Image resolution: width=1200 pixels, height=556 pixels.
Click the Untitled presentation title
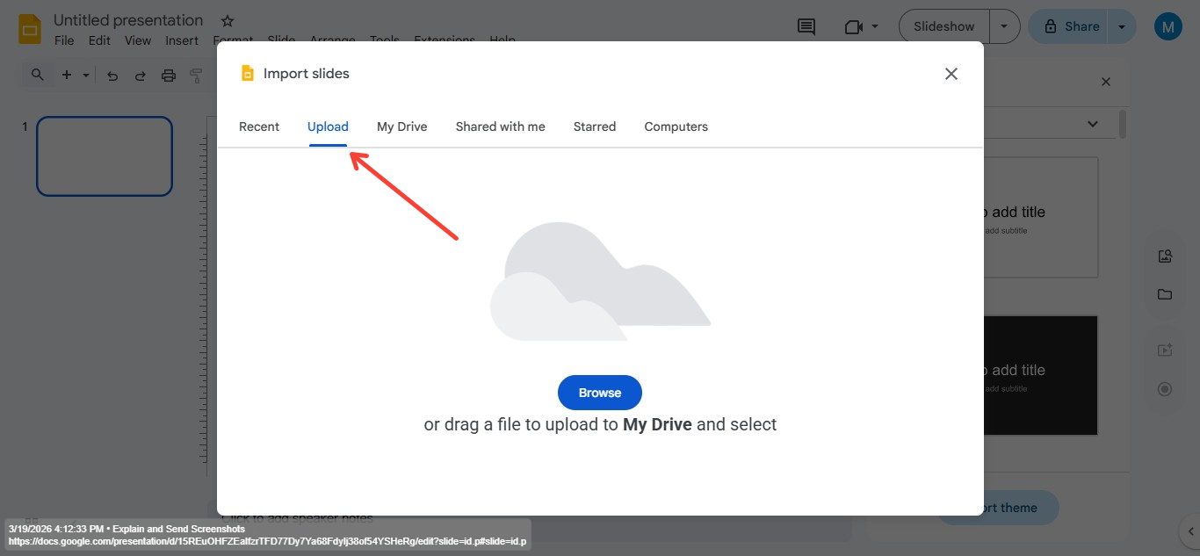click(128, 20)
